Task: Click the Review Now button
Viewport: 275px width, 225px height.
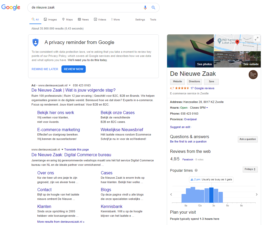Action: [x=74, y=69]
